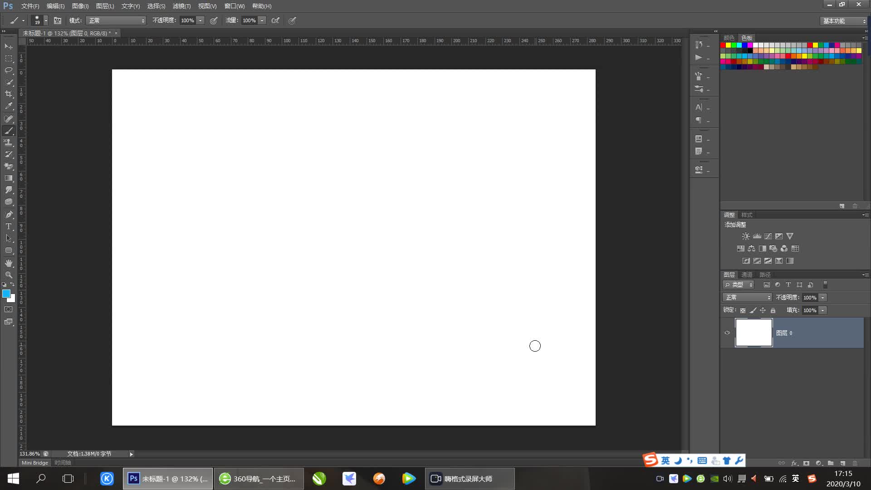This screenshot has height=490, width=871.
Task: Select the Horizontal Type tool
Action: click(x=9, y=226)
